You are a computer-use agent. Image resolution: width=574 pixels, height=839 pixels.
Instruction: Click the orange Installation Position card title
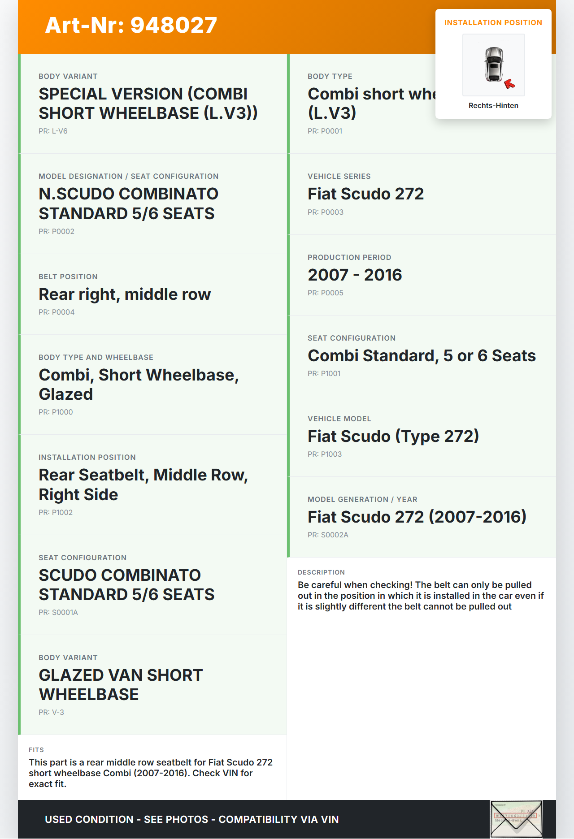[x=493, y=23]
